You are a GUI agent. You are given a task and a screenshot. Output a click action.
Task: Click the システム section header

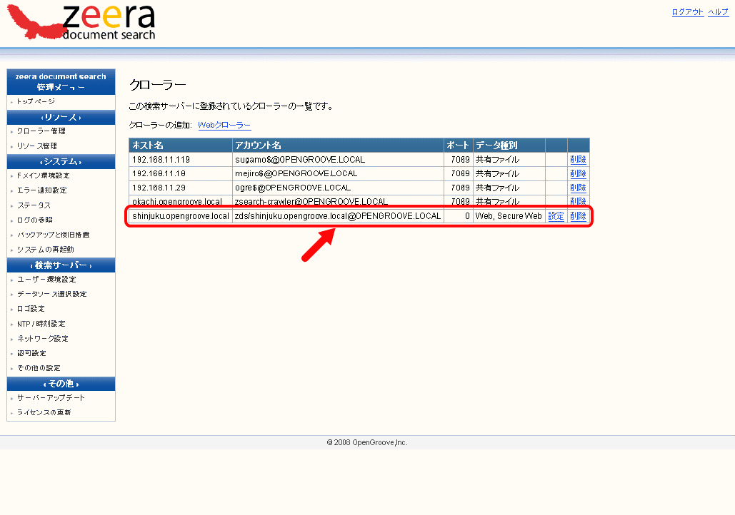(x=61, y=161)
